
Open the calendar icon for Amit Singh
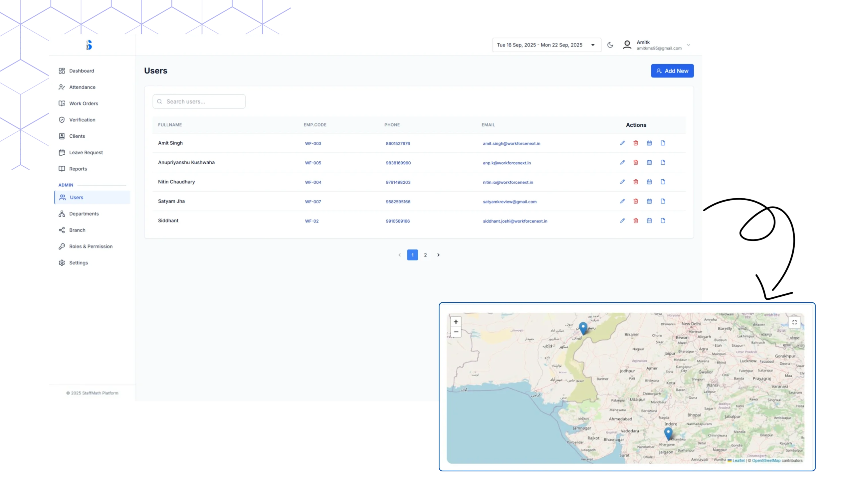[649, 143]
